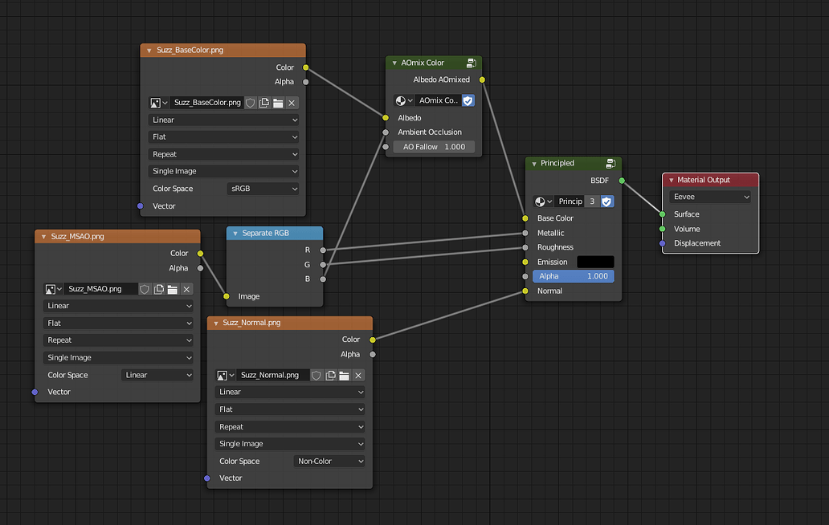Open folder icon in Suzz_Normal.png node
The image size is (829, 525).
coord(344,375)
